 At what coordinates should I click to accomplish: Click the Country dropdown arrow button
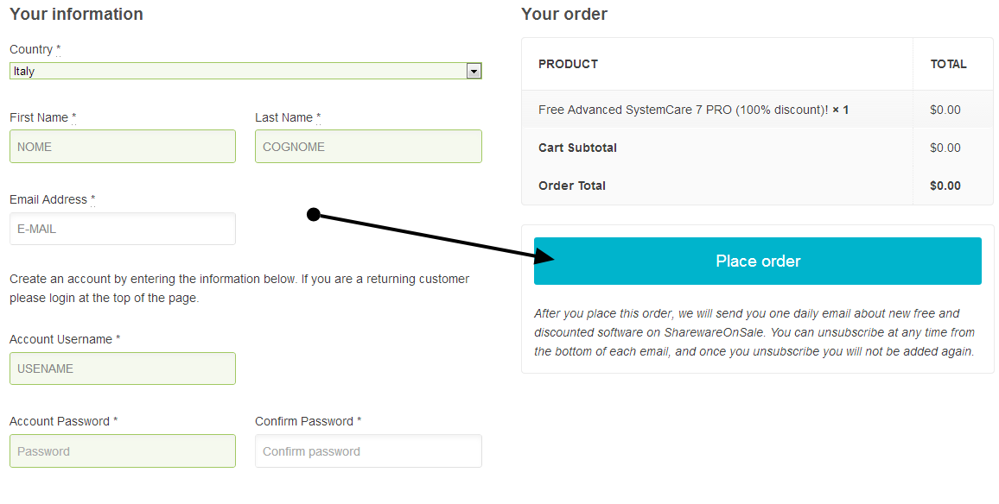click(x=474, y=72)
